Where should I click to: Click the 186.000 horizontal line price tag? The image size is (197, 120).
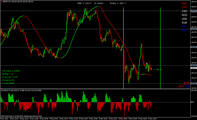pos(194,11)
